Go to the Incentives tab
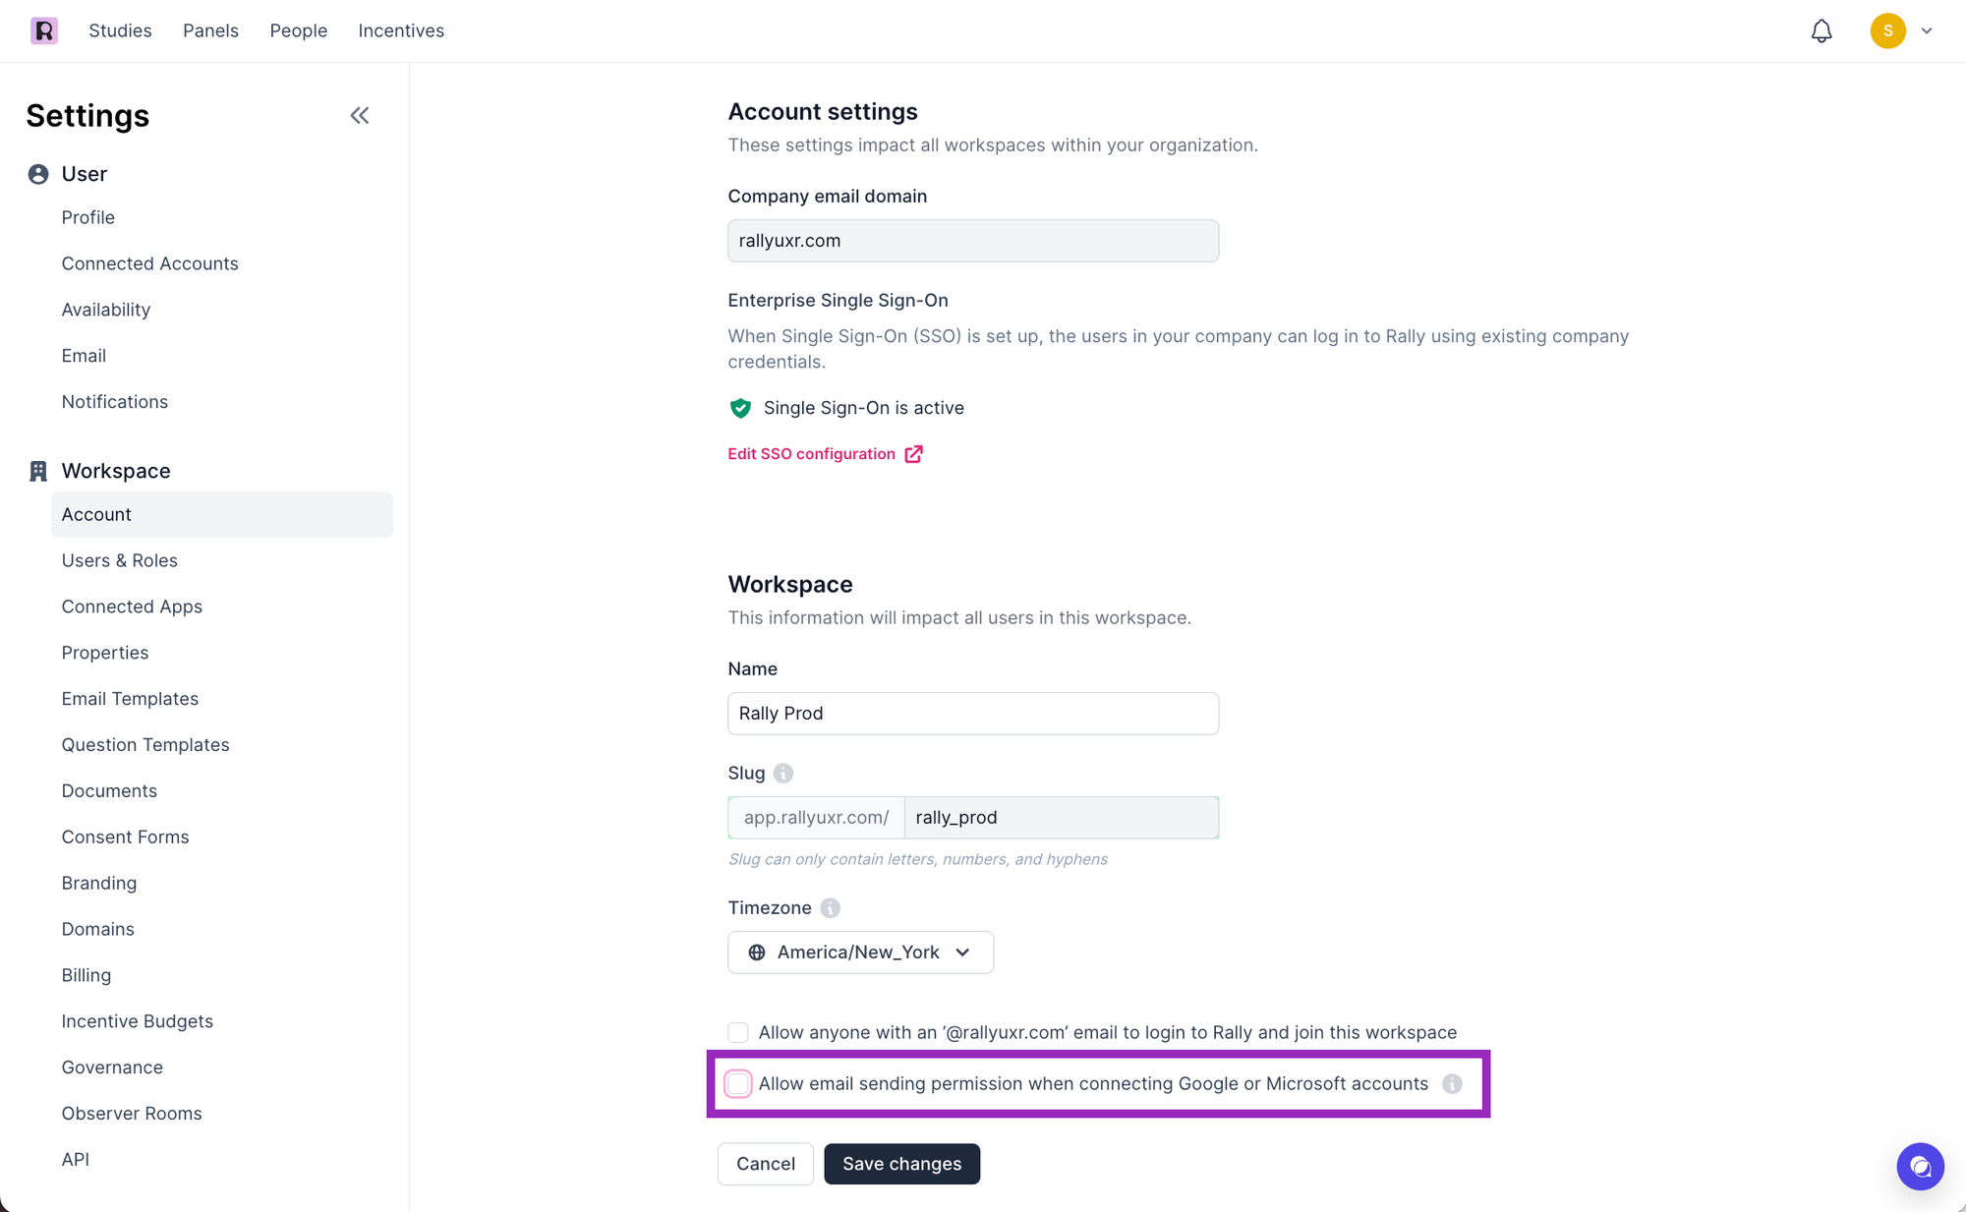The height and width of the screenshot is (1212, 1966). [401, 30]
